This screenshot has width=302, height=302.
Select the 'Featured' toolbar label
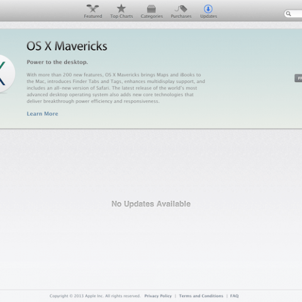click(x=93, y=16)
